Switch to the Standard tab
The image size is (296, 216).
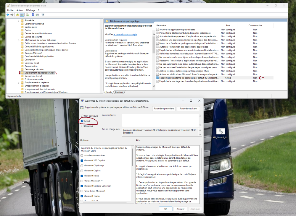(119, 92)
